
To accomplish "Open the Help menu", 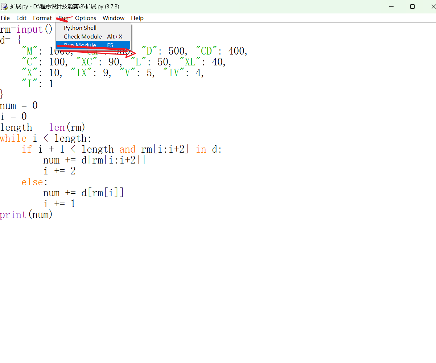I will click(x=137, y=18).
